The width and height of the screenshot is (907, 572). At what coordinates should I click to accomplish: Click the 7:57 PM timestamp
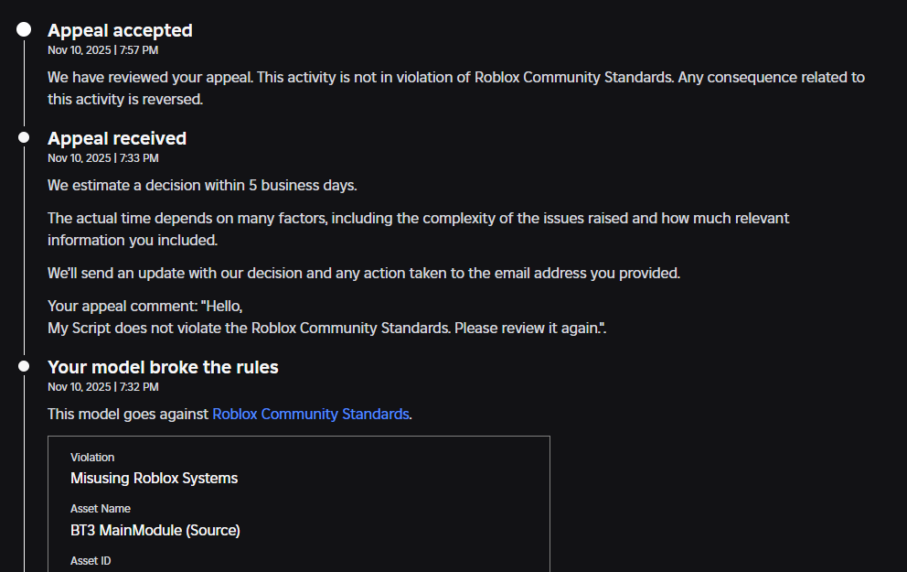coord(102,50)
